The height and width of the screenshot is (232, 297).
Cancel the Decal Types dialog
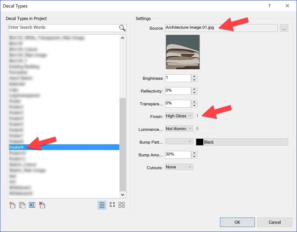click(x=274, y=222)
